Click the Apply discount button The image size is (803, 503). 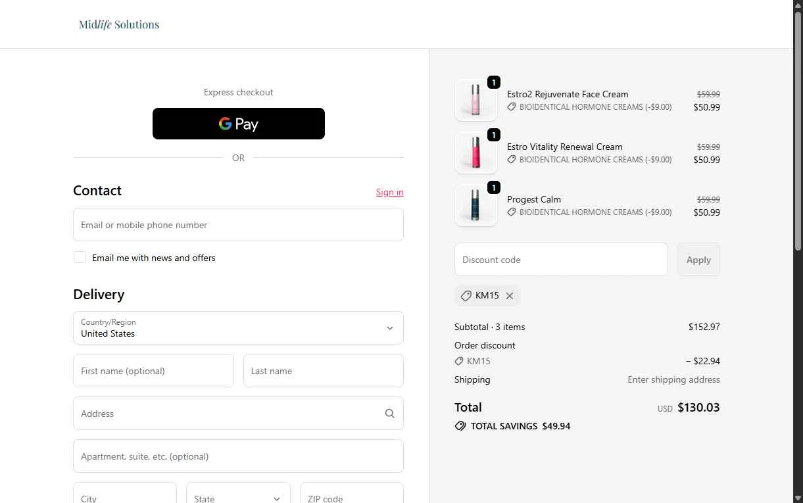[698, 260]
